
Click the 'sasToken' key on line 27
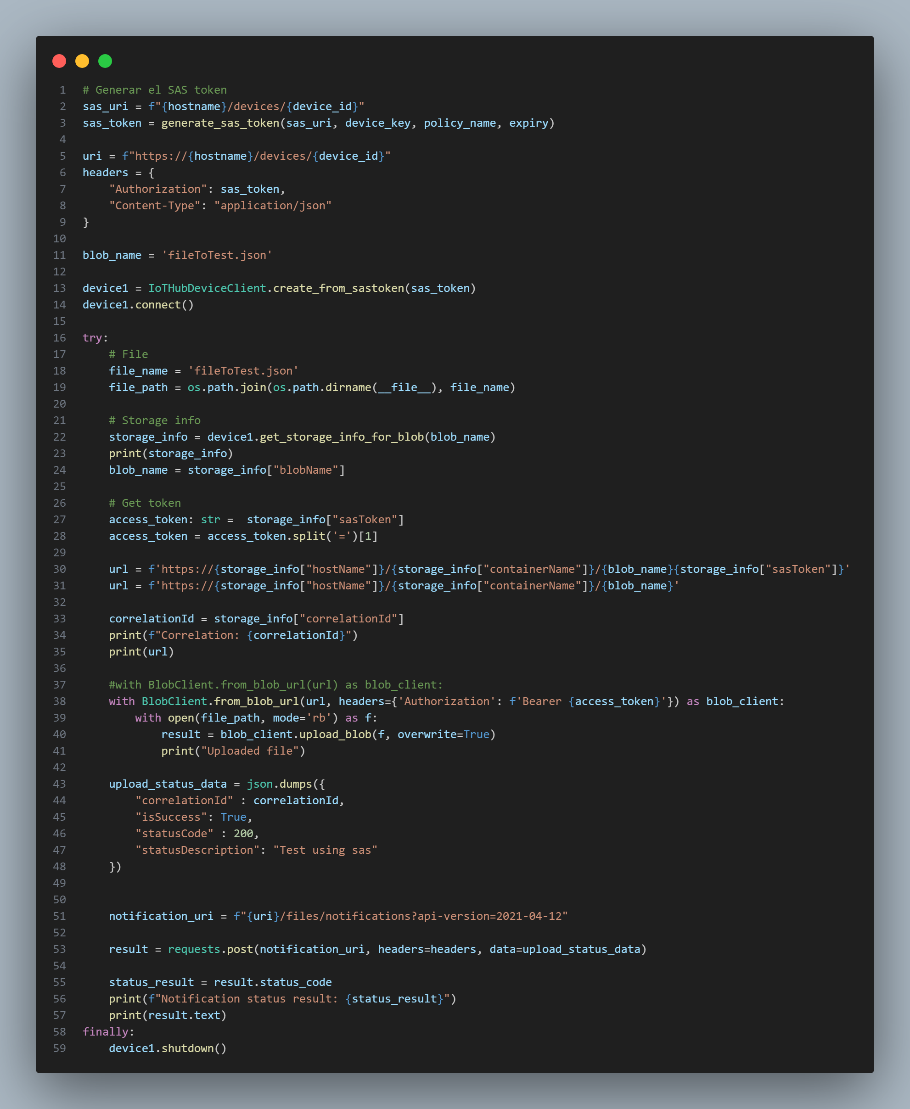(365, 520)
